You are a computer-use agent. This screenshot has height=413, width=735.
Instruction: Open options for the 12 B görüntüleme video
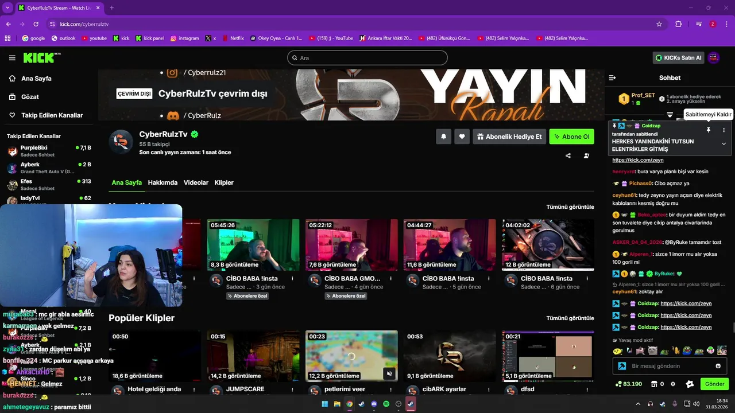(587, 278)
